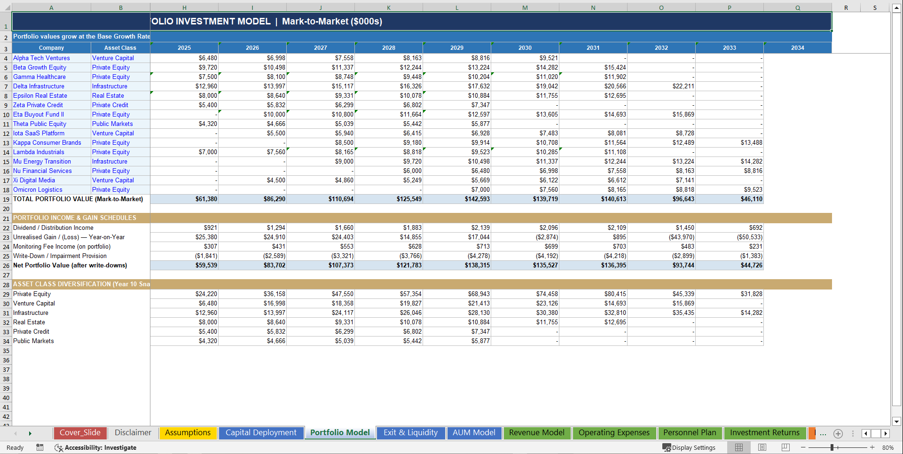Open Display Settings from the status bar
This screenshot has height=454, width=903.
tap(689, 447)
